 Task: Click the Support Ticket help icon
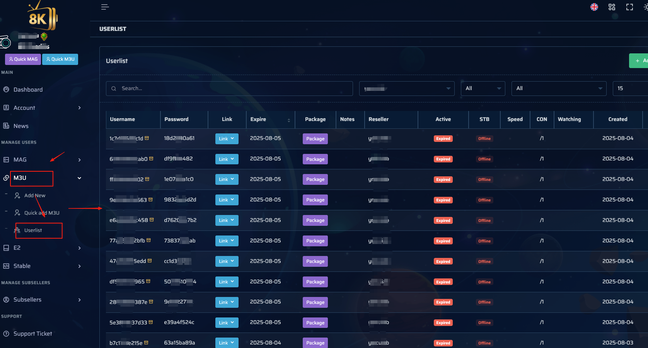click(x=6, y=334)
